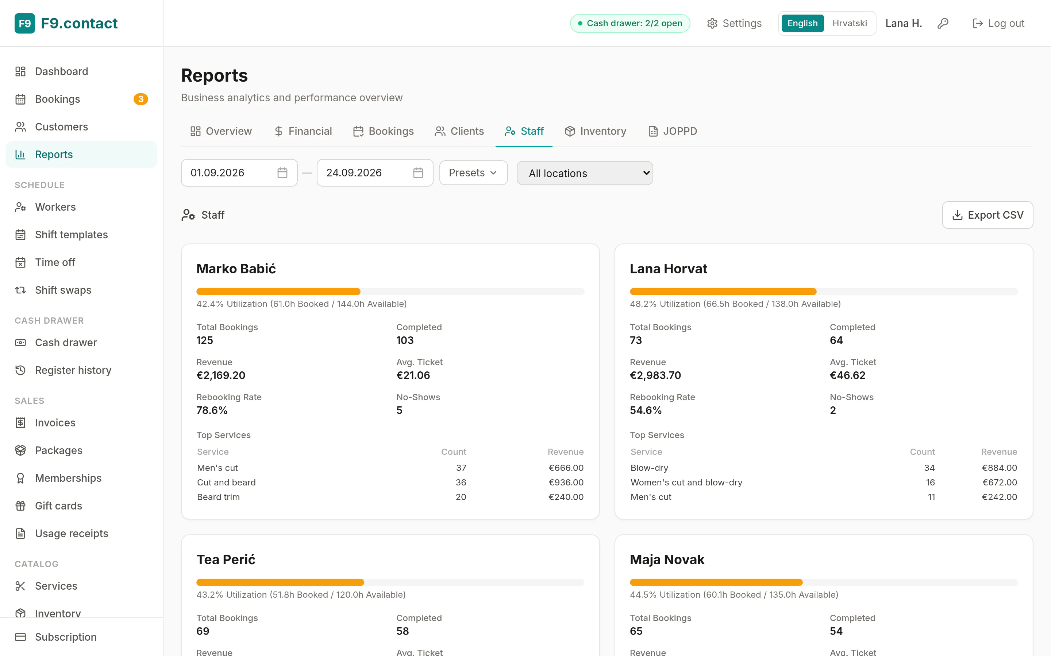Open Bookings in the sidebar
Viewport: 1051px width, 656px height.
pos(81,99)
